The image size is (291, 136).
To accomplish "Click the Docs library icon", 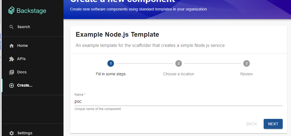I will pos(12,72).
